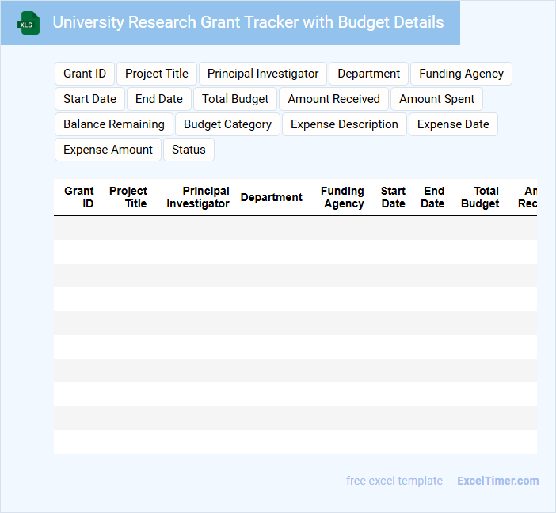Image resolution: width=556 pixels, height=513 pixels.
Task: Click the Expense Amount tag
Action: click(x=108, y=150)
